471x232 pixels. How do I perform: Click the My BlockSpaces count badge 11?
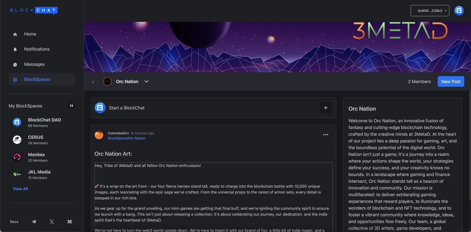(71, 106)
